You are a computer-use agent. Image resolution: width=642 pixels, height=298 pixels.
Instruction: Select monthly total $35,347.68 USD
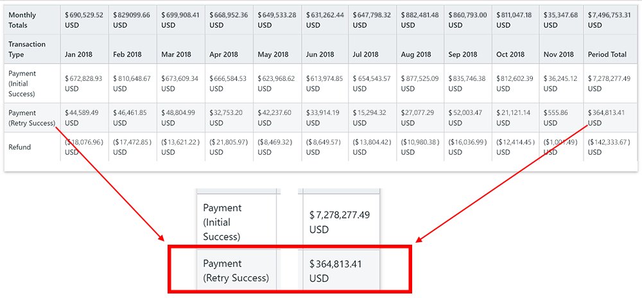tap(561, 20)
